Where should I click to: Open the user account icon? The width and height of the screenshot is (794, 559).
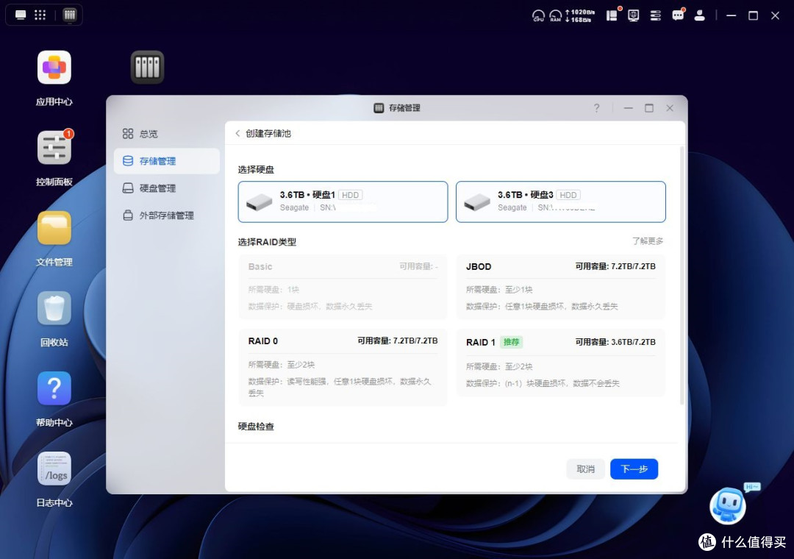point(700,15)
